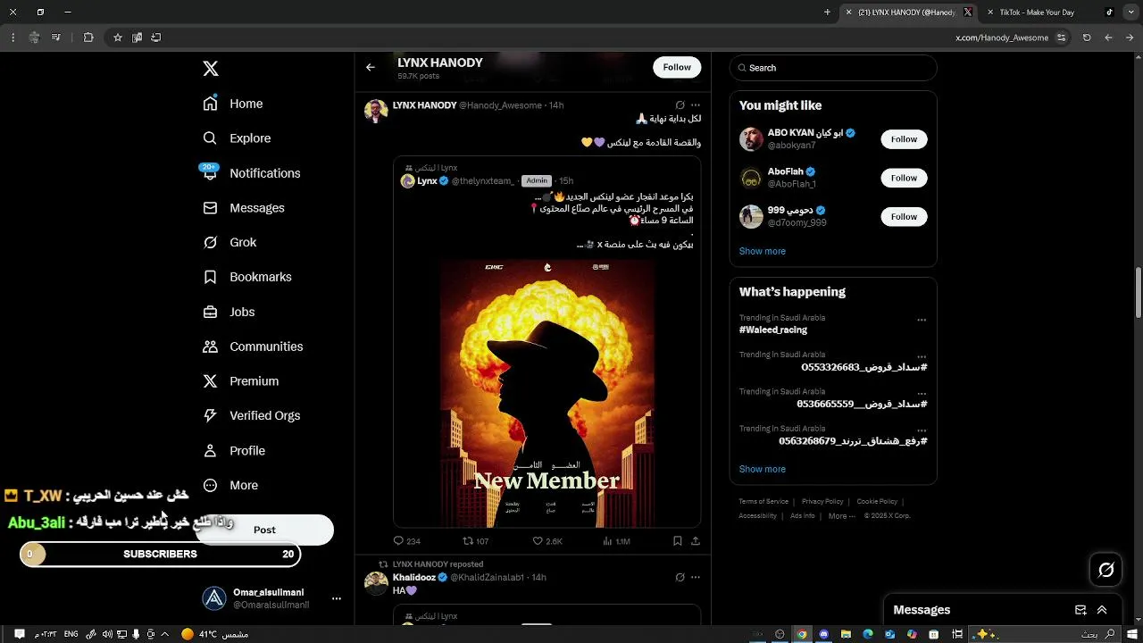Click the Post button
Viewport: 1143px width, 643px height.
point(264,530)
